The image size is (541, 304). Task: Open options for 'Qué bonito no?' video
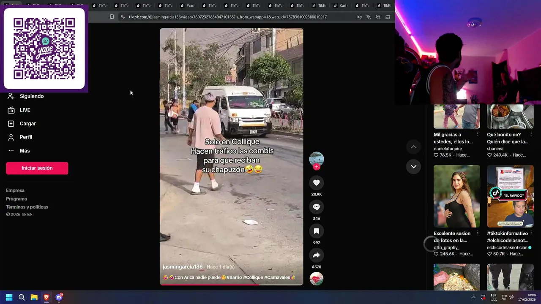(531, 134)
